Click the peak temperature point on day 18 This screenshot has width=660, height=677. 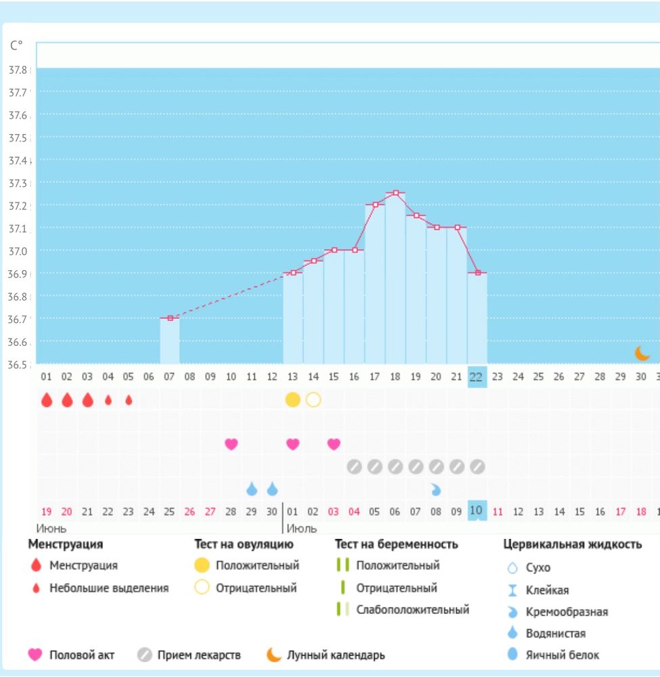pos(396,193)
